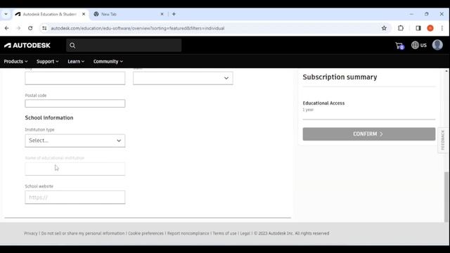Open the Chrome profile orange icon

430,28
